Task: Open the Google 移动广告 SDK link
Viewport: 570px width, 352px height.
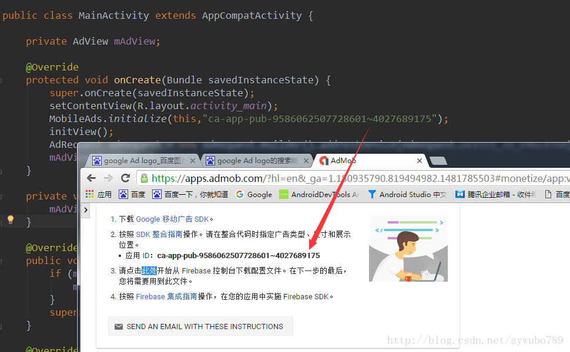Action: (x=172, y=219)
